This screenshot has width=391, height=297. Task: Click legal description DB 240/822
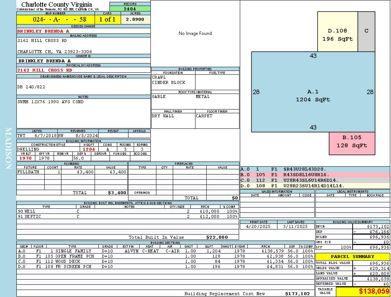pyautogui.click(x=31, y=87)
